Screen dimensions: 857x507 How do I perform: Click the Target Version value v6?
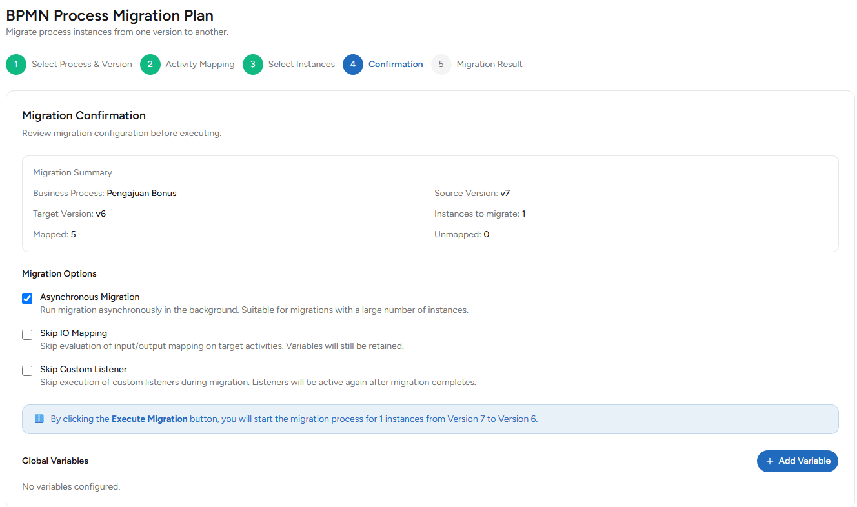pos(101,214)
